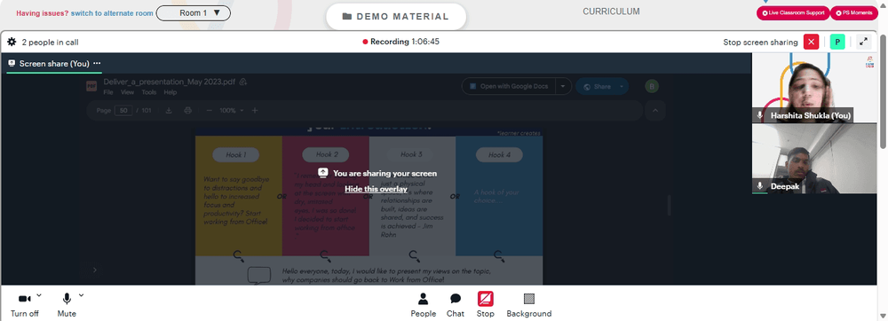Expand PDF sidebar right arrow
The width and height of the screenshot is (888, 321).
coord(95,270)
